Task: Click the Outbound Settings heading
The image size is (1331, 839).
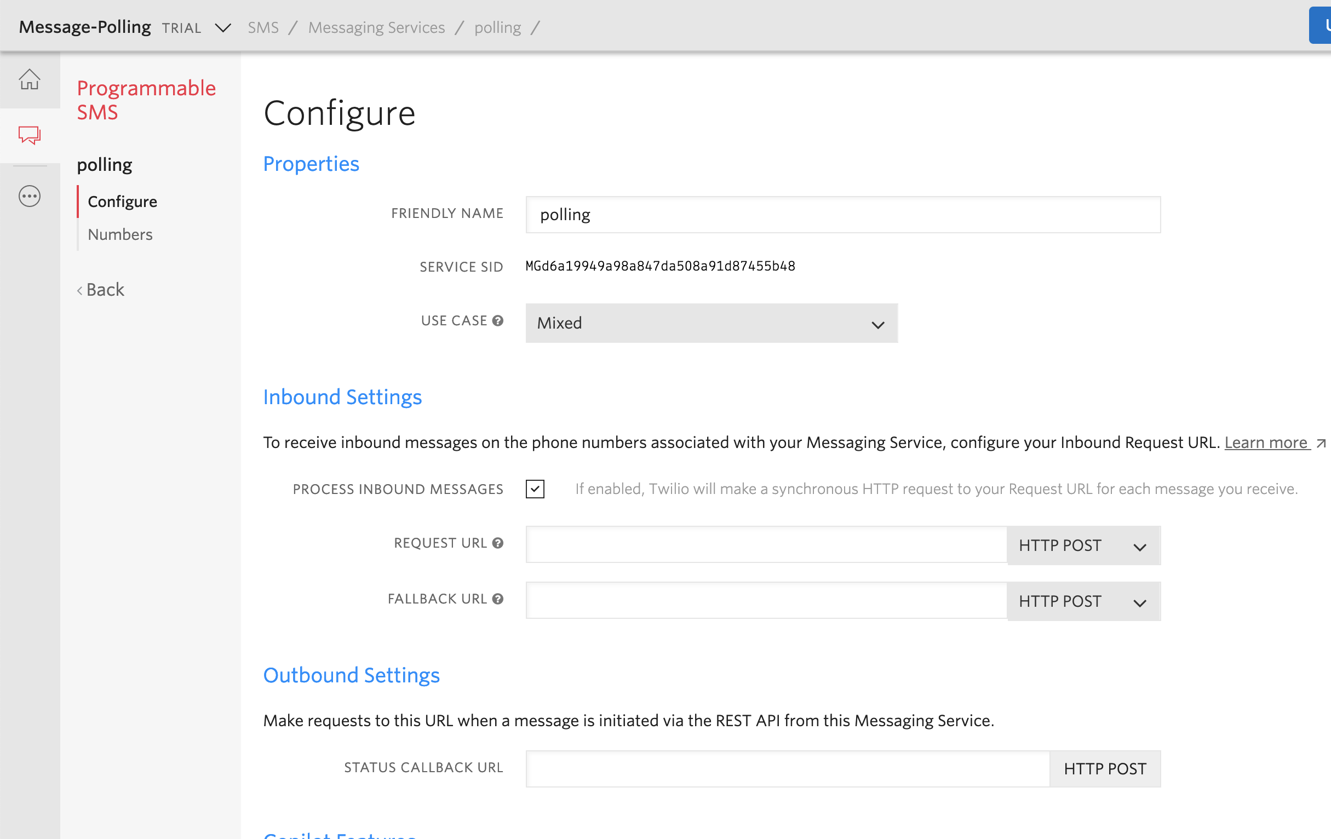Action: click(x=352, y=675)
